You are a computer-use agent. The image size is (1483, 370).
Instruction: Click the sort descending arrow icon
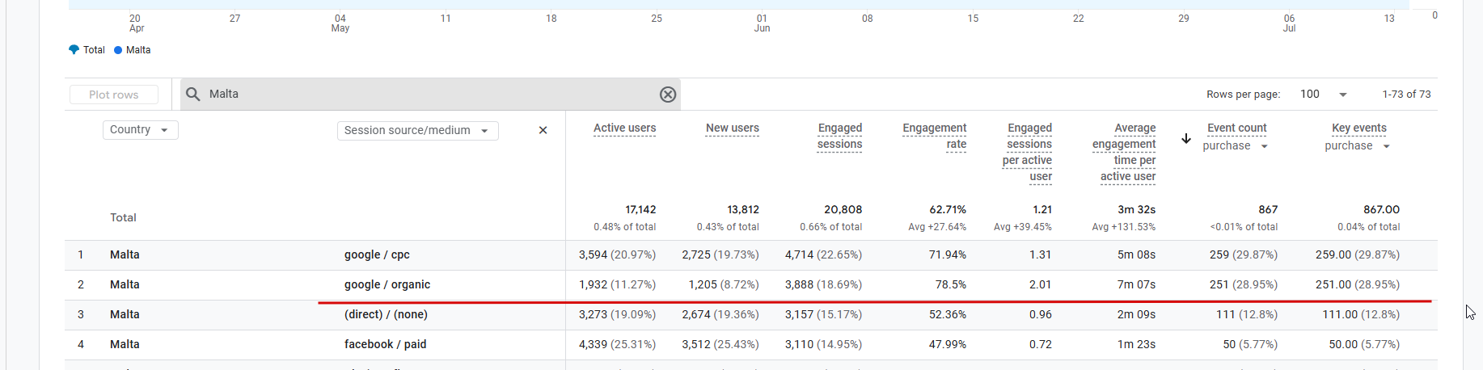[x=1186, y=139]
